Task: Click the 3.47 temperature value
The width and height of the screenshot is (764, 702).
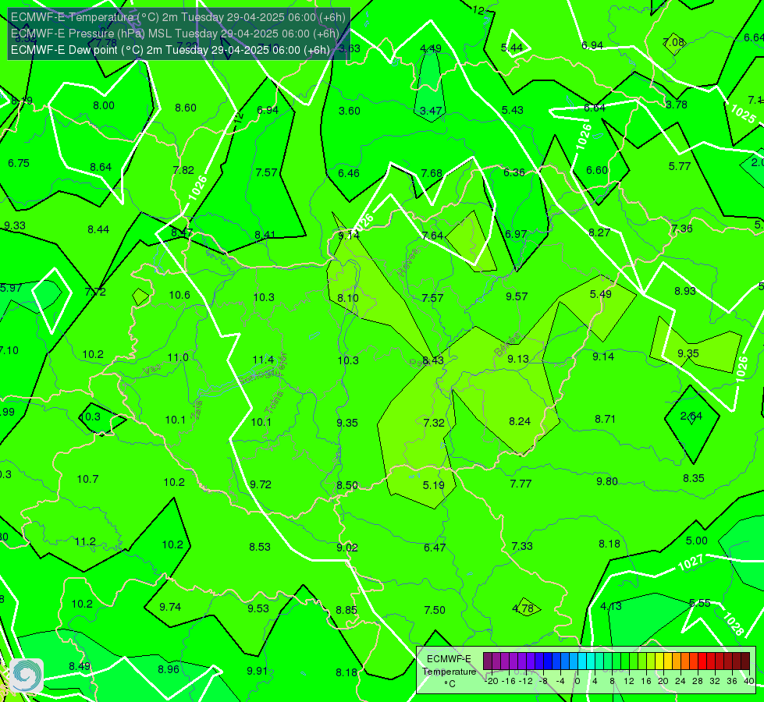Action: pos(432,111)
